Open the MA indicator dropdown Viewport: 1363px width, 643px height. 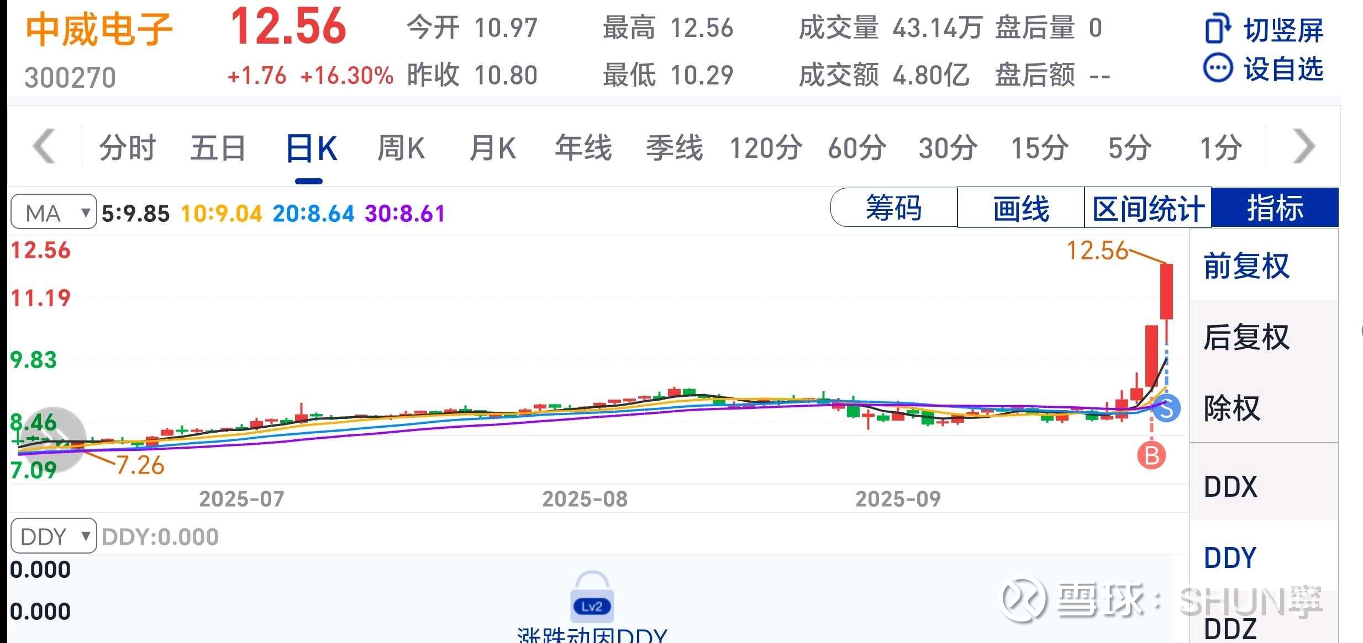pos(54,212)
